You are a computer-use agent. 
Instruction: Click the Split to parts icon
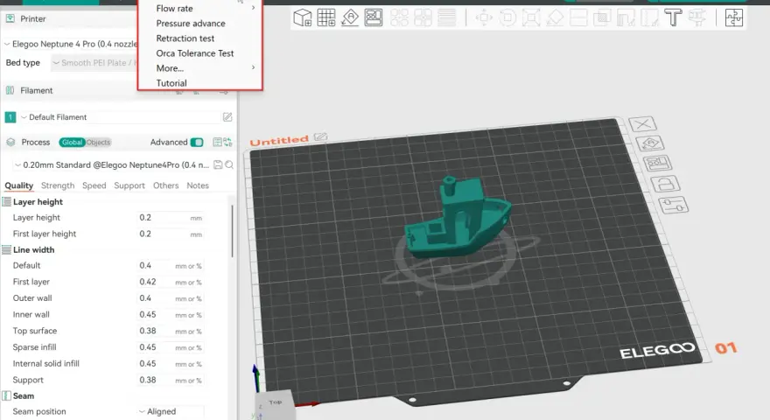click(423, 18)
